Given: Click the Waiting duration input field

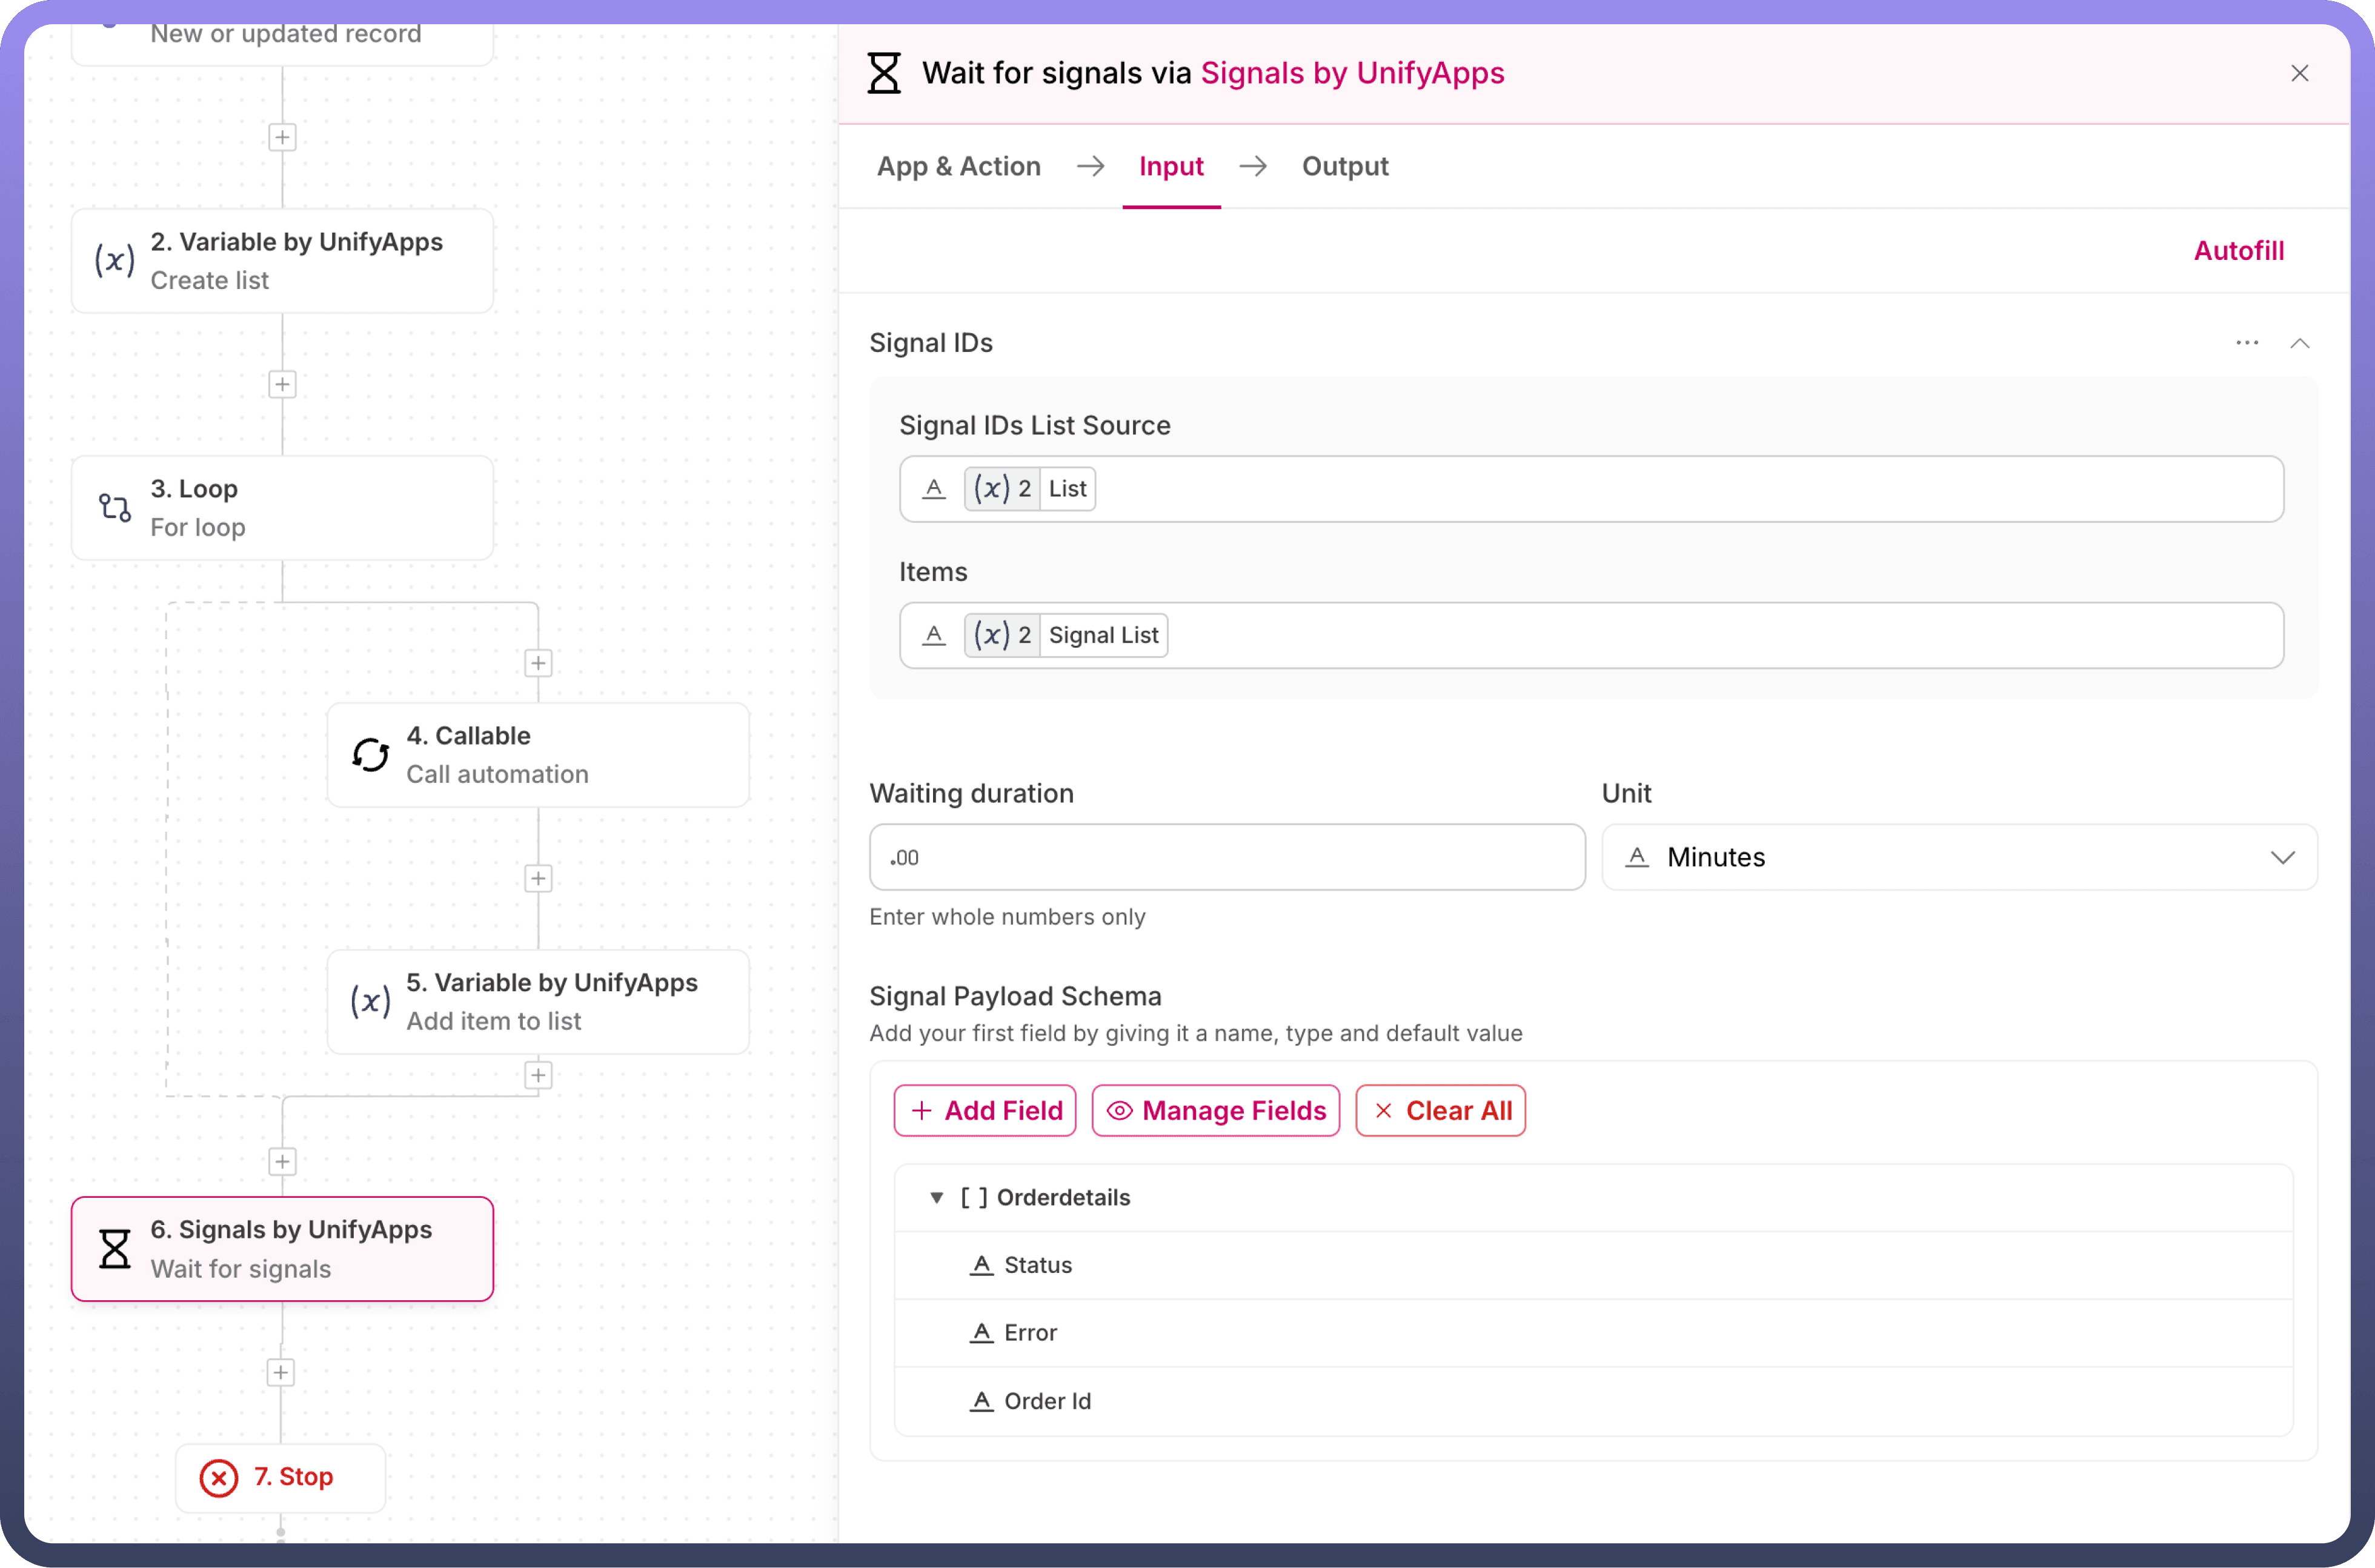Looking at the screenshot, I should click(1226, 857).
